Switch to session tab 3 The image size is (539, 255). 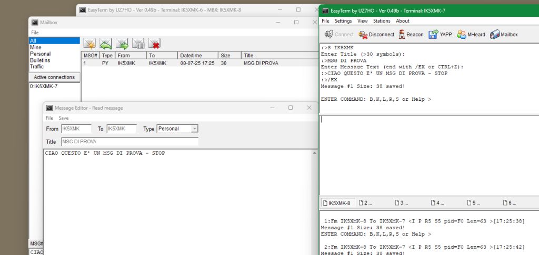coord(402,203)
